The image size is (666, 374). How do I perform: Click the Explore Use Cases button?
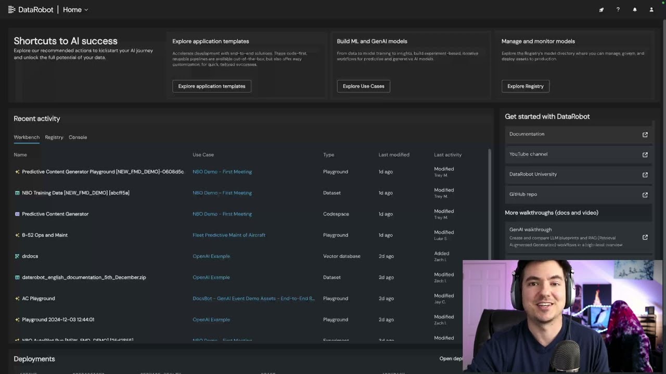(x=363, y=86)
